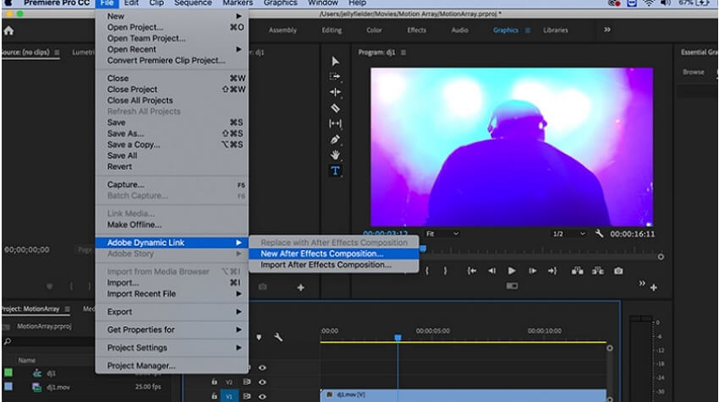Open the Apple menu
The image size is (719, 402).
click(8, 3)
